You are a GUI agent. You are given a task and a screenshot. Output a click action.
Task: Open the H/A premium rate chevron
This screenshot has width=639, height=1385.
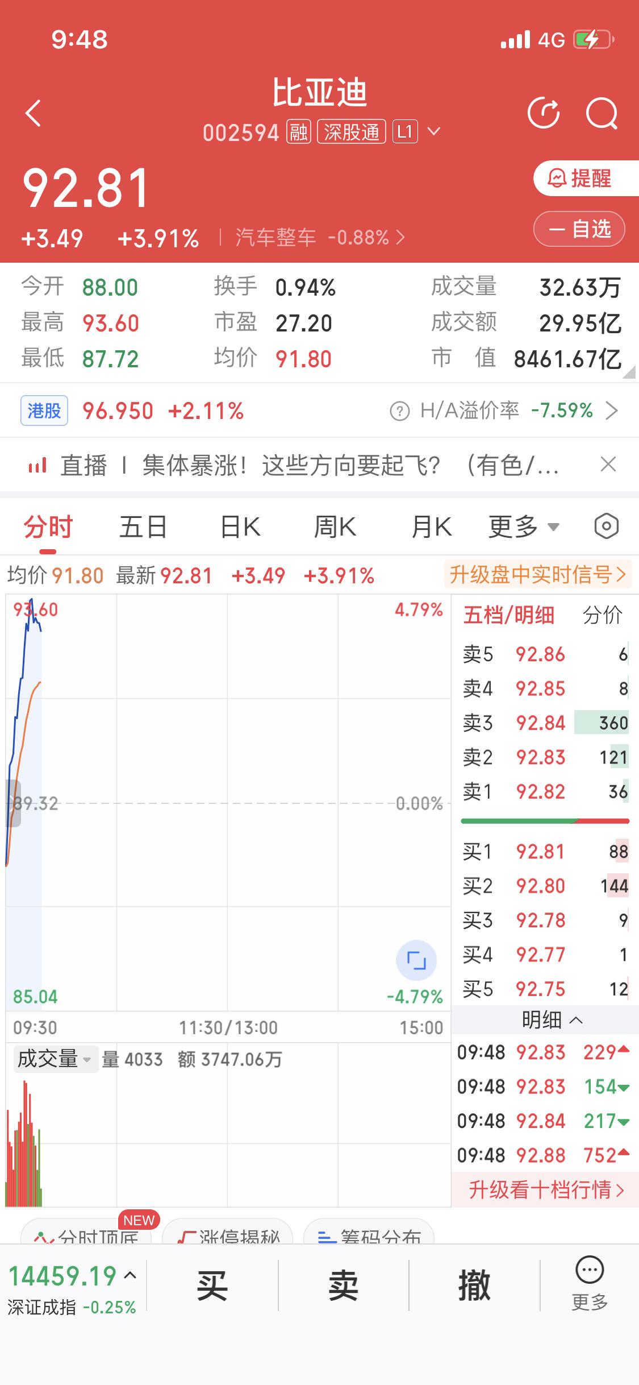611,410
